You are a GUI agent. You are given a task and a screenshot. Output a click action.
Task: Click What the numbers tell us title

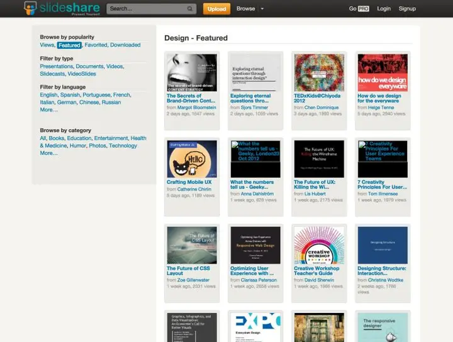click(x=252, y=185)
